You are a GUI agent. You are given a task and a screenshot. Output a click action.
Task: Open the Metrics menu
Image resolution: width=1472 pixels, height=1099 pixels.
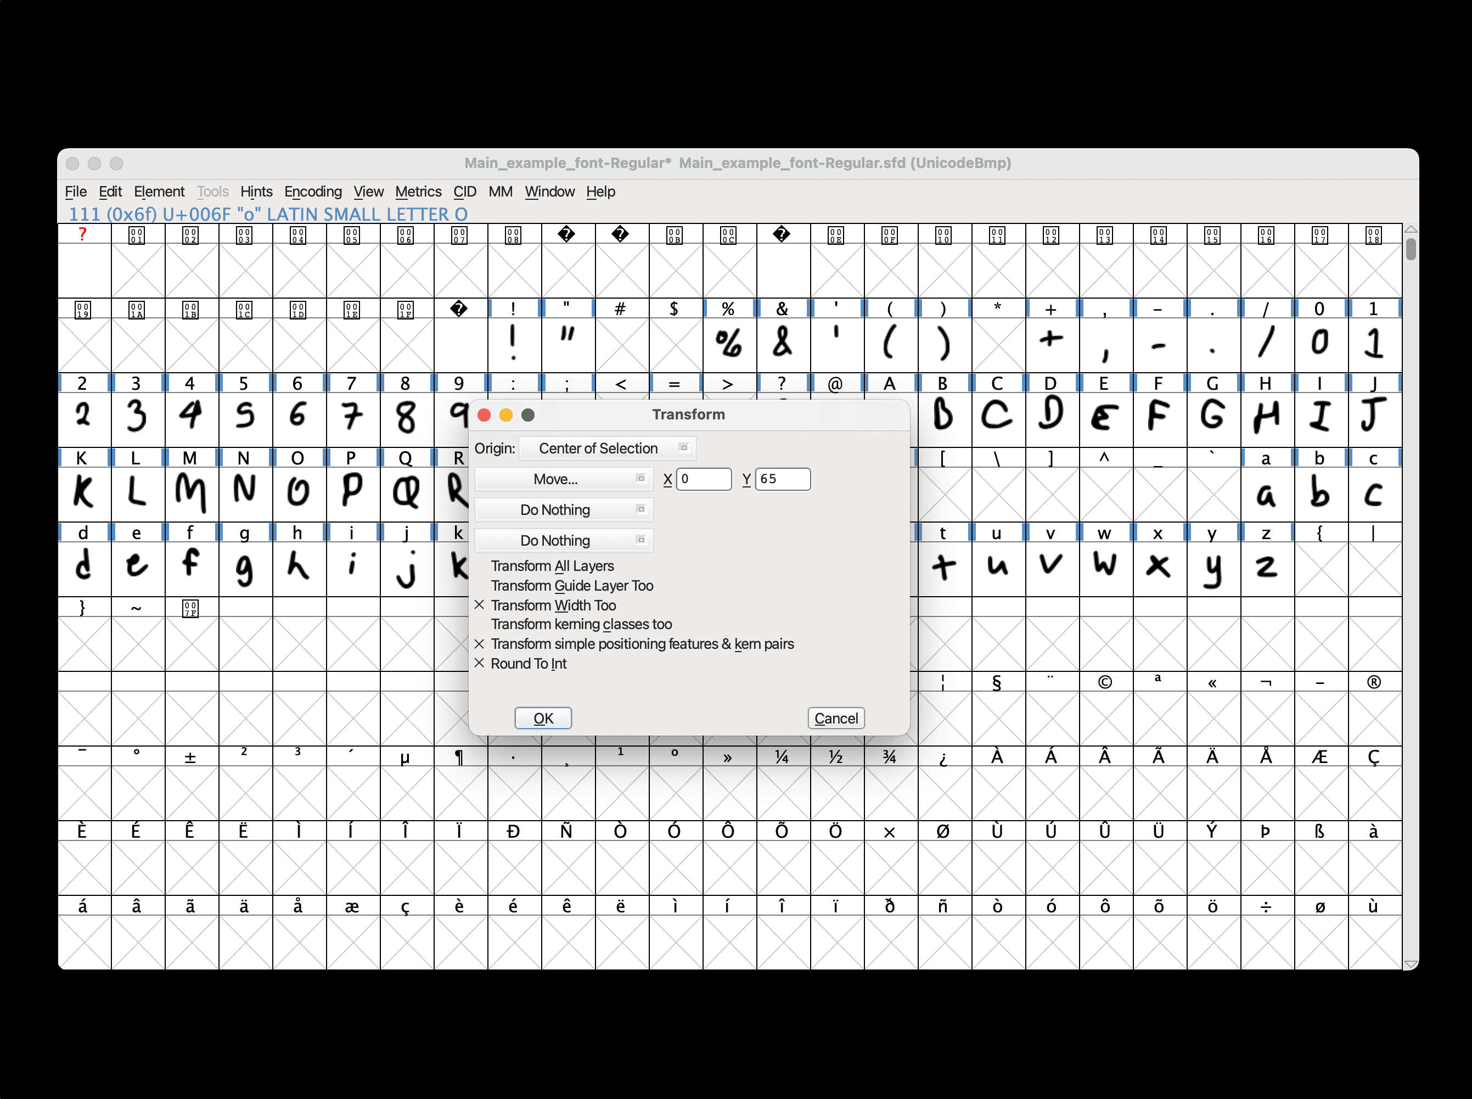418,192
